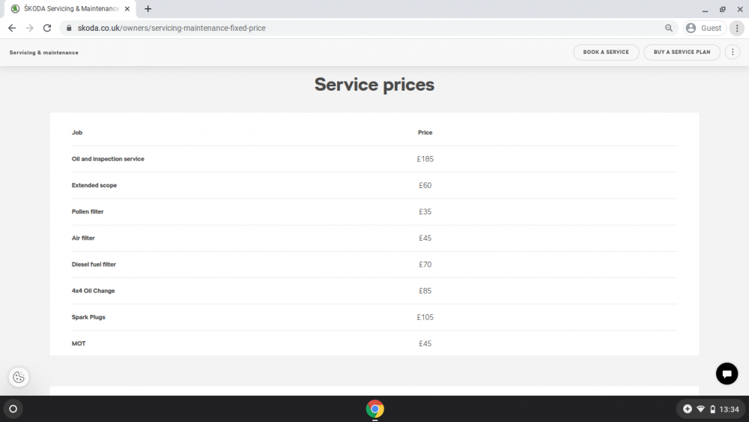Viewport: 749px width, 422px height.
Task: Select the Air filter row label
Action: [83, 238]
